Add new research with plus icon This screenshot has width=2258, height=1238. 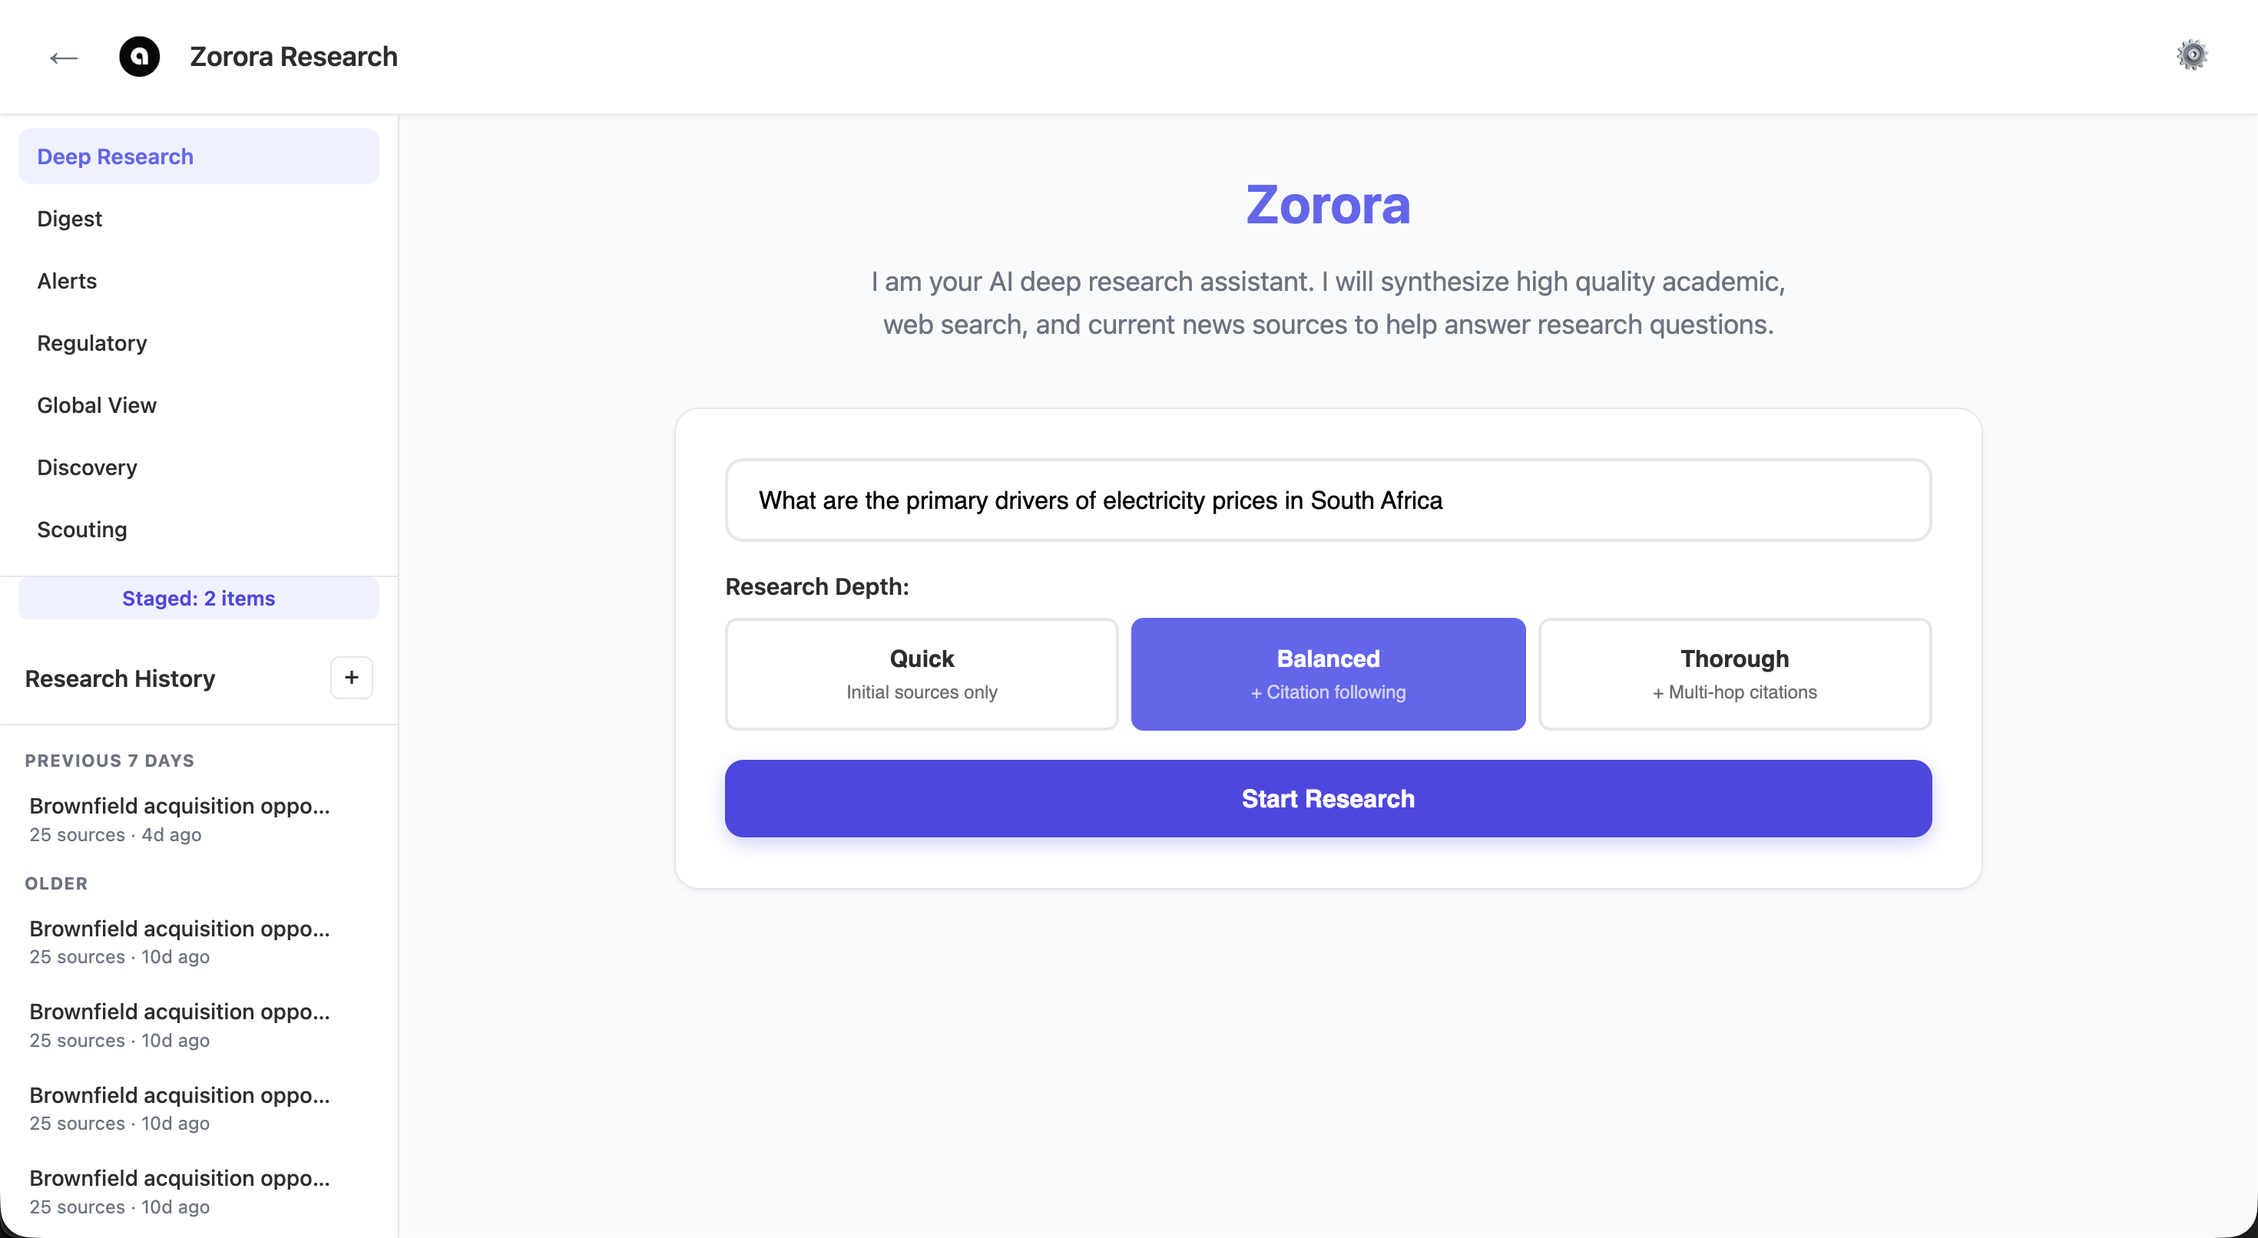click(352, 677)
